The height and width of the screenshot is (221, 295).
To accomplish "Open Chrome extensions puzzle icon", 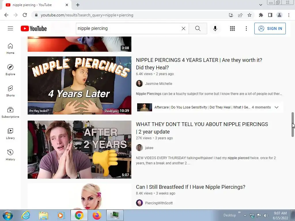I will click(261, 15).
